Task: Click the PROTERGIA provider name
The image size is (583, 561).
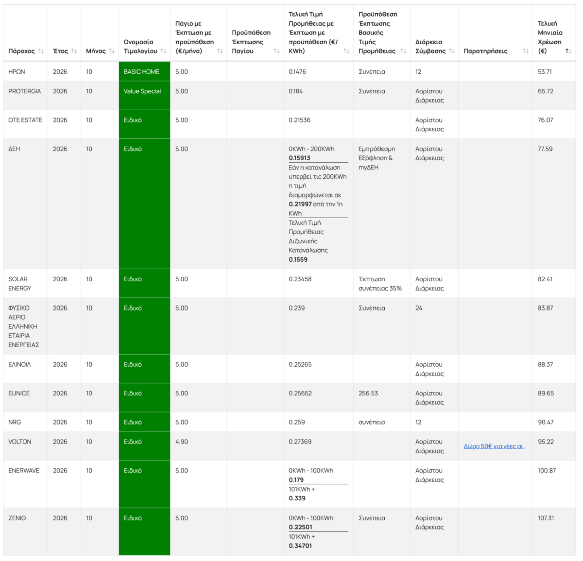Action: point(25,91)
